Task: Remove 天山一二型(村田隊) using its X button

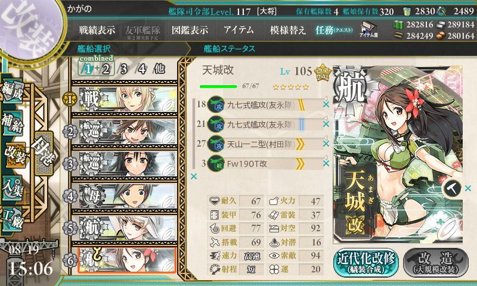Action: (x=326, y=144)
